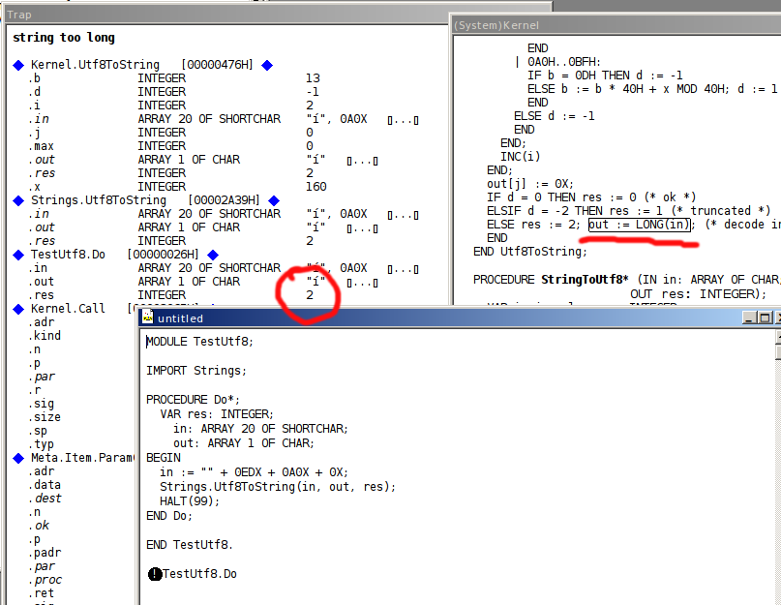Expand .out array under Kernel.Utf8ToString
Viewport: 781px width, 605px height.
coord(363,160)
